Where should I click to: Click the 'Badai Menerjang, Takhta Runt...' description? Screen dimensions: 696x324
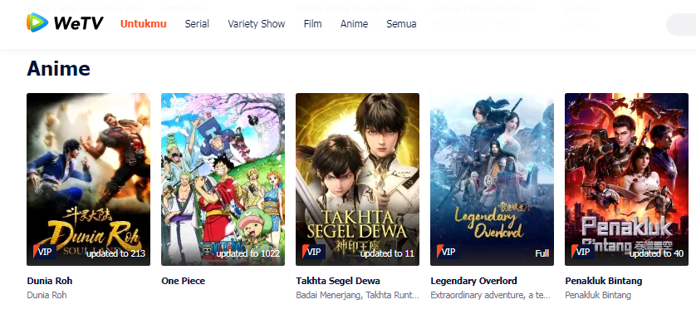pos(358,295)
